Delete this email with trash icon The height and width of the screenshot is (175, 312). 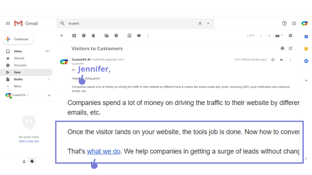[93, 36]
